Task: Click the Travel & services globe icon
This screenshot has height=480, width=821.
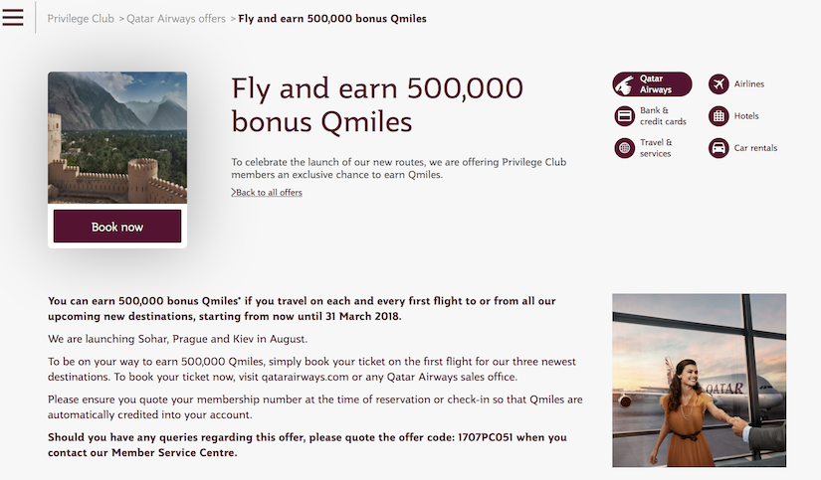Action: click(624, 148)
